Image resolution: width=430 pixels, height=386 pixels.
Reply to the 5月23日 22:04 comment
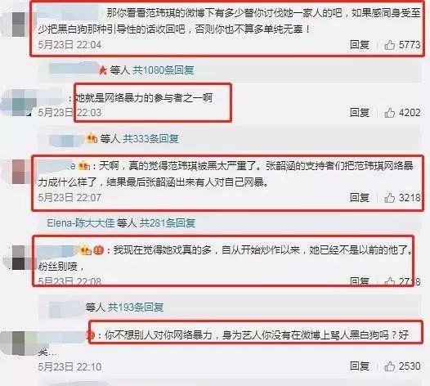pos(359,45)
